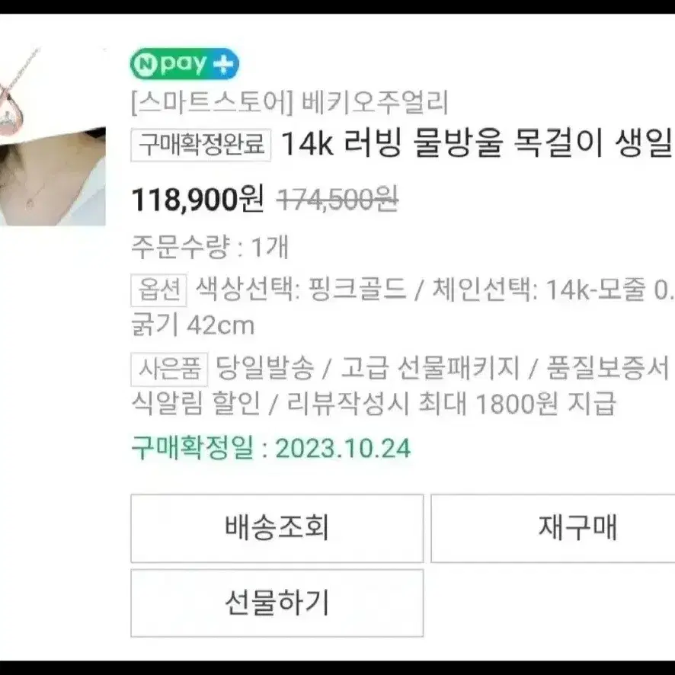Click the 옵션 label badge
Screen dimensions: 675x675
pos(159,290)
